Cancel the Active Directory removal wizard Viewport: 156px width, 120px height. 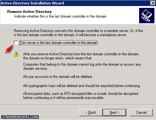pos(141,112)
